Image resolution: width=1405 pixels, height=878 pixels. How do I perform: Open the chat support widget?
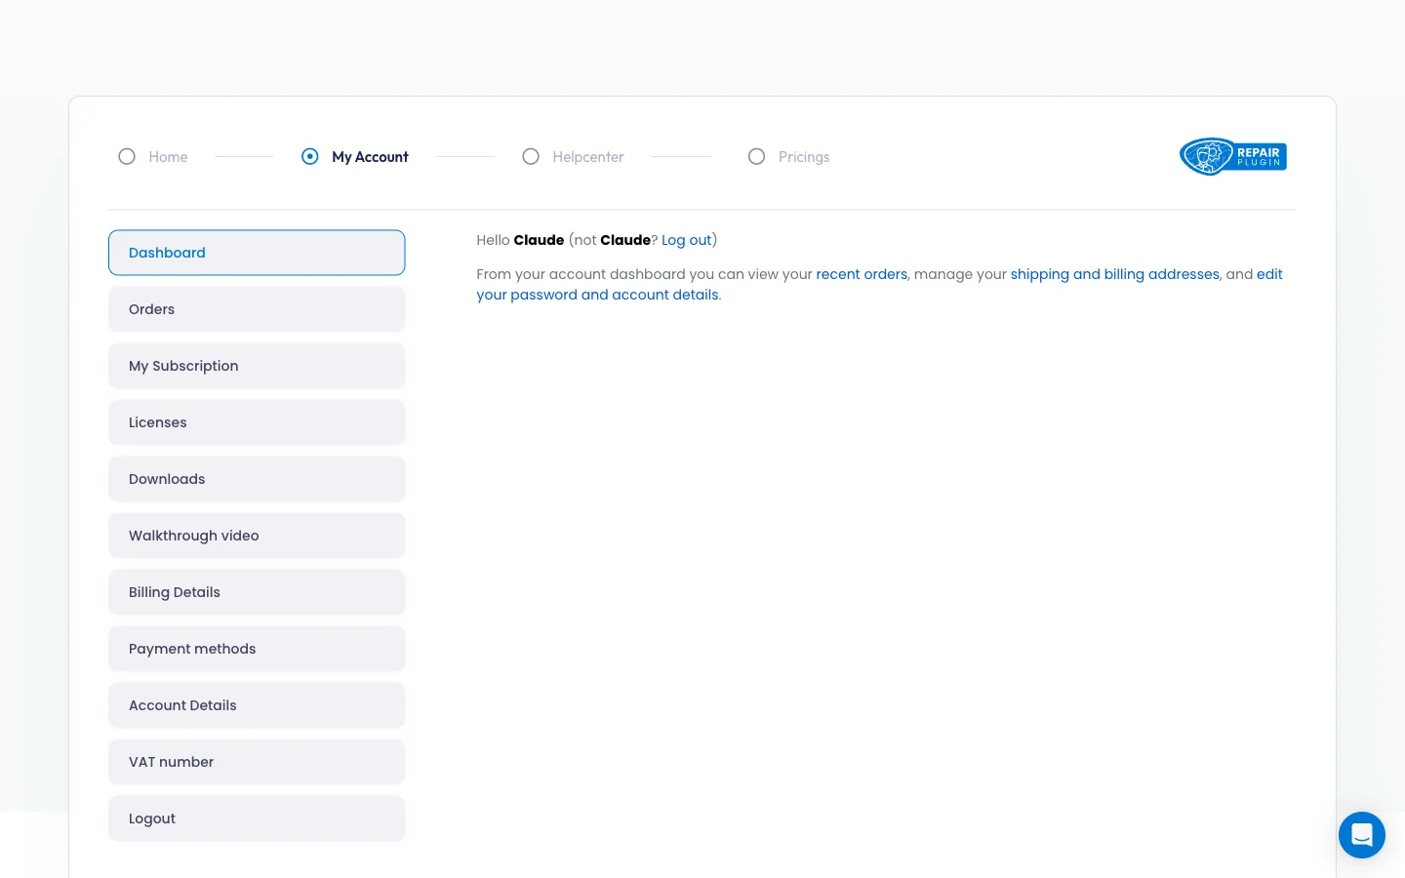point(1362,835)
